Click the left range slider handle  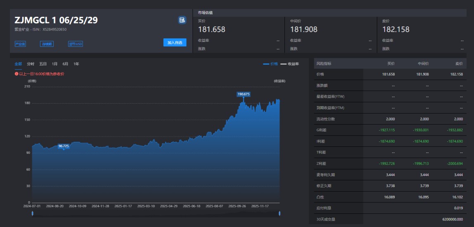coord(33,213)
